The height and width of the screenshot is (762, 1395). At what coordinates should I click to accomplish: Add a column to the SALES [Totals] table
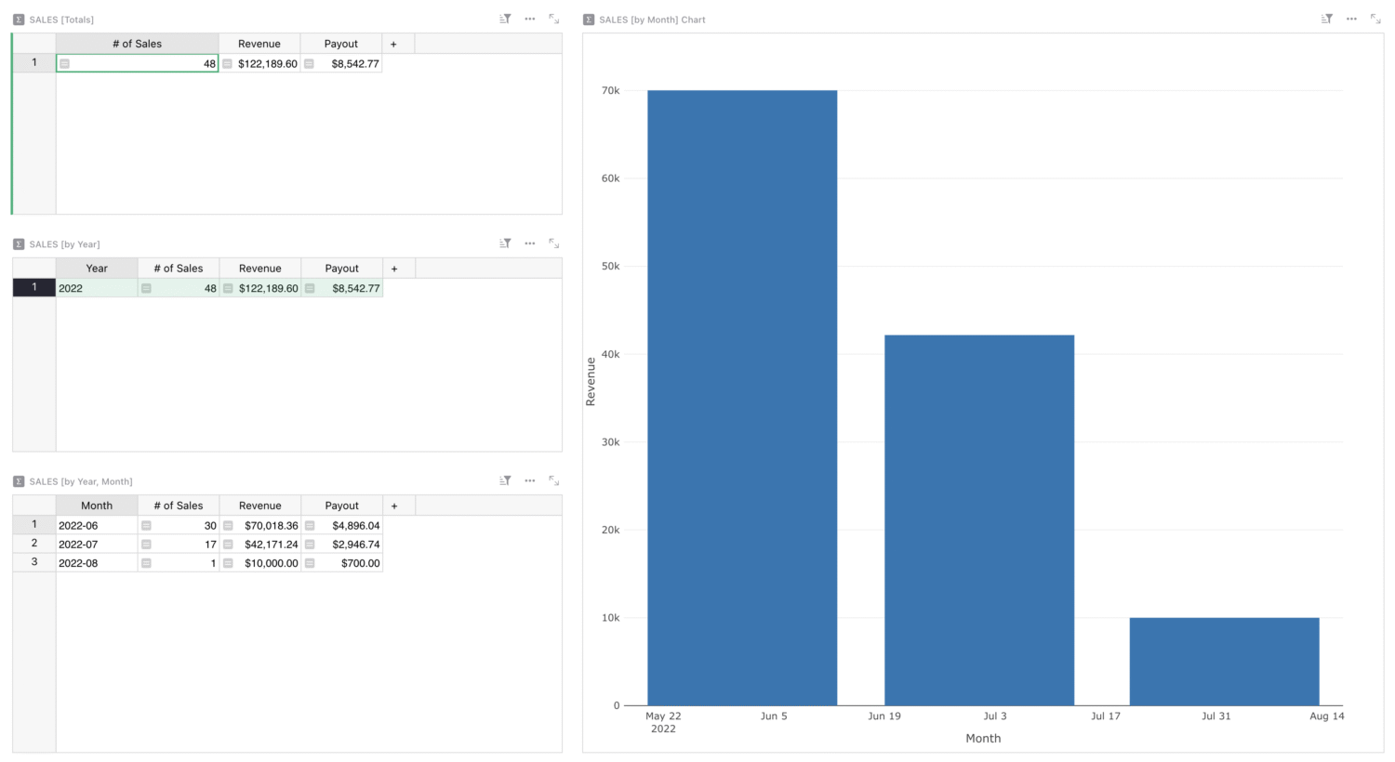pos(393,44)
